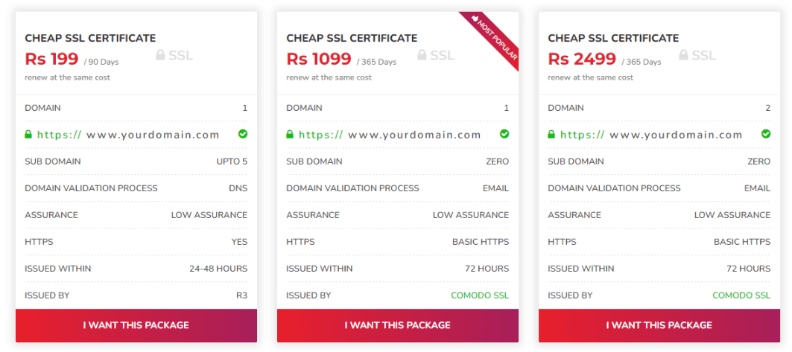Click the Rs 199 price text
The width and height of the screenshot is (792, 352).
(x=51, y=59)
